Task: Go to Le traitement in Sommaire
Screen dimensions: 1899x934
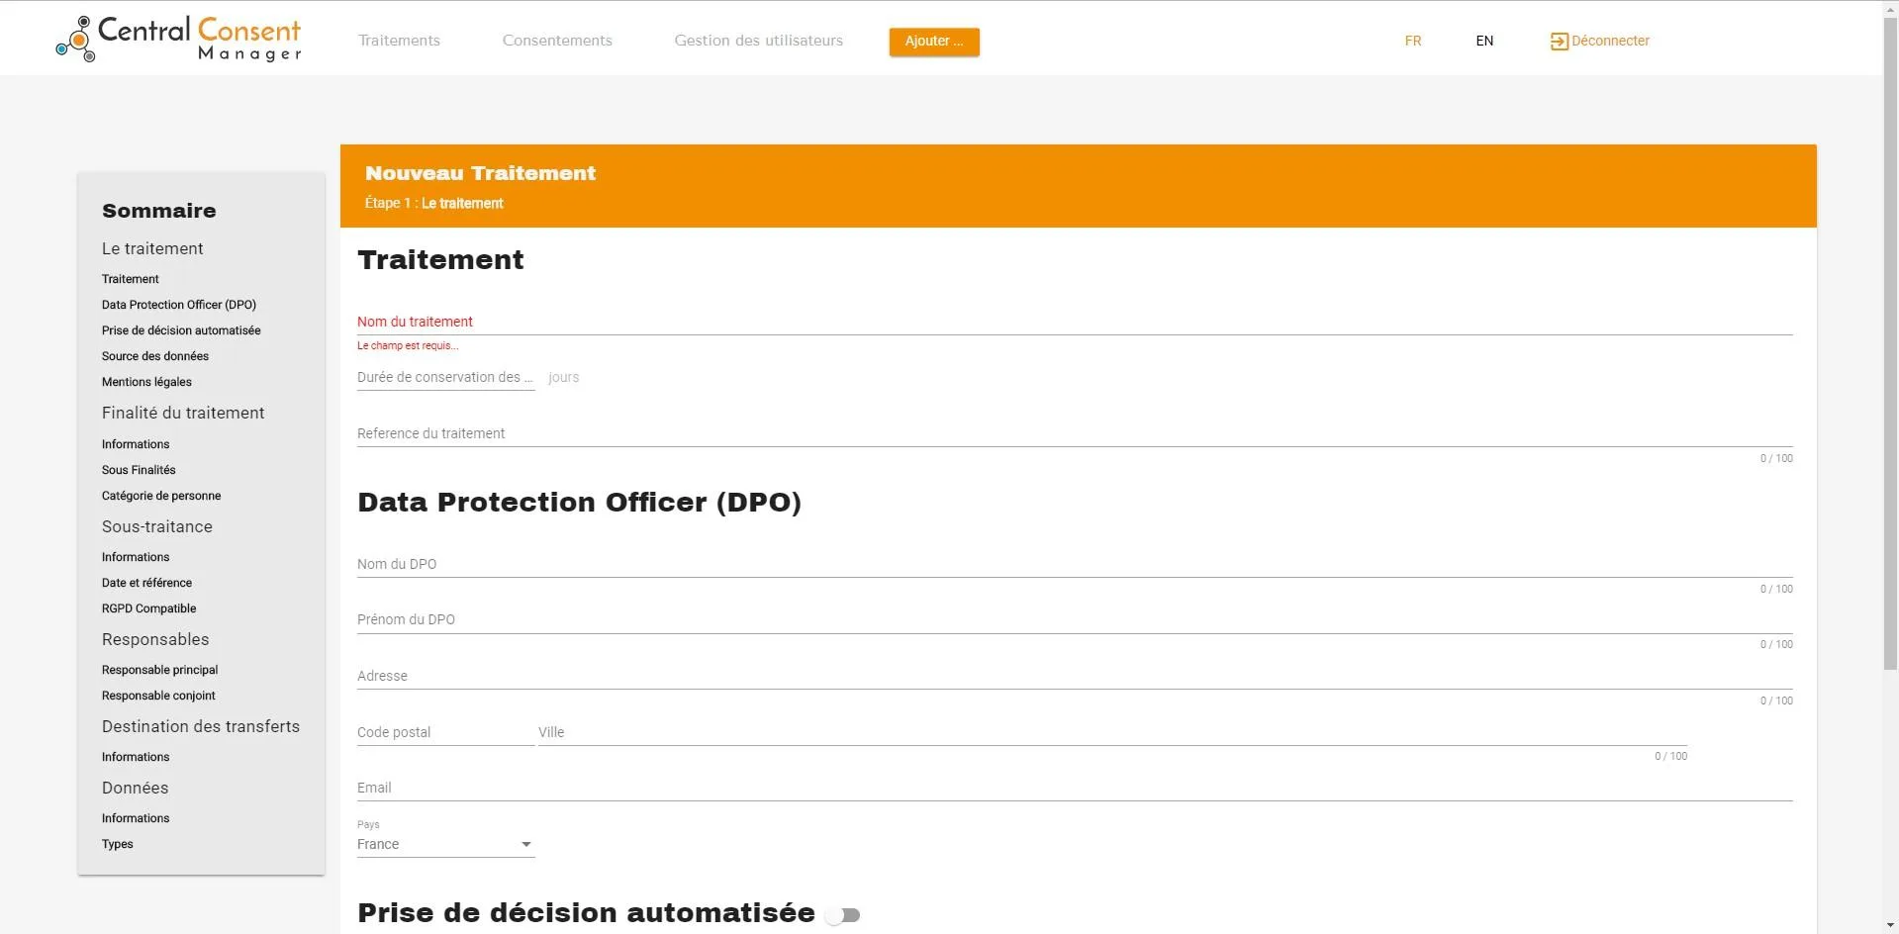Action: (x=152, y=248)
